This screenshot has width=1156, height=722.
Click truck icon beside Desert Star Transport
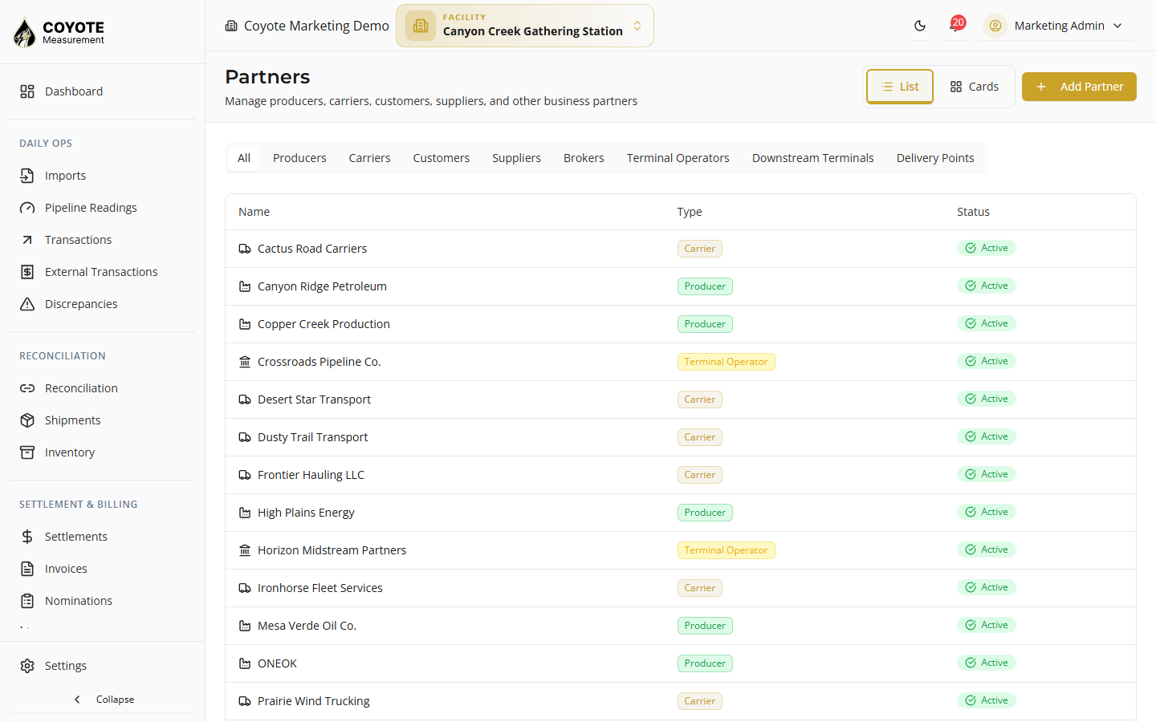[245, 400]
